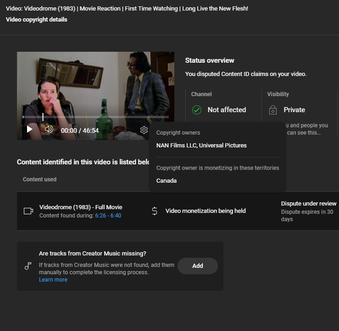Click the Video copyright details heading
339x331 pixels.
coord(37,19)
